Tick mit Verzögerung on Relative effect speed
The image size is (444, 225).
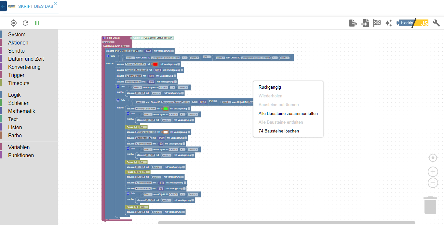[x=182, y=70]
